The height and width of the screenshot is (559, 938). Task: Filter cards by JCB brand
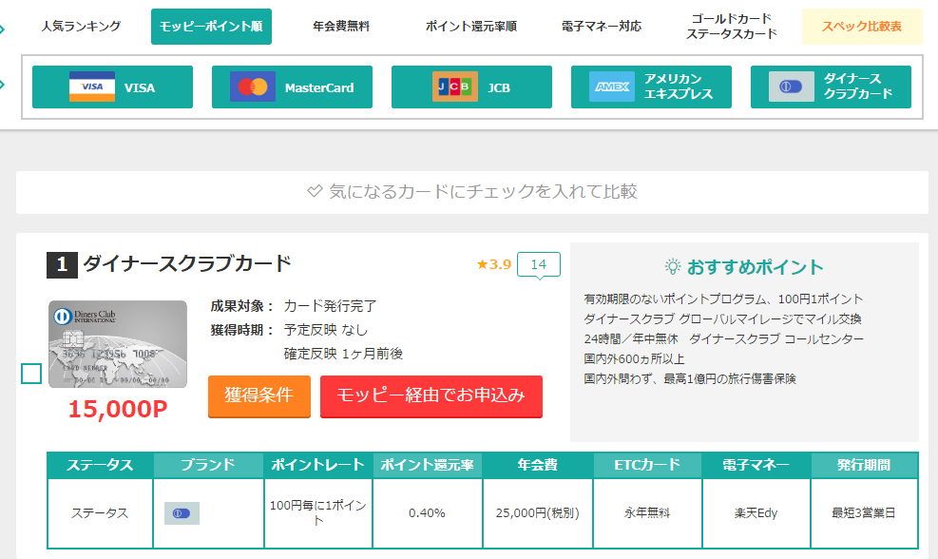click(471, 87)
